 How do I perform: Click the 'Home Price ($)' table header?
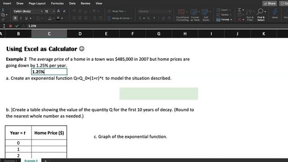click(49, 133)
